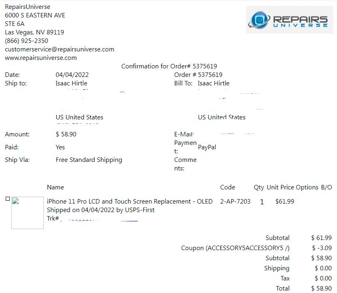Click the iPhone 11 Pro LCD product name
Screen dimensions: 337x293
point(129,202)
